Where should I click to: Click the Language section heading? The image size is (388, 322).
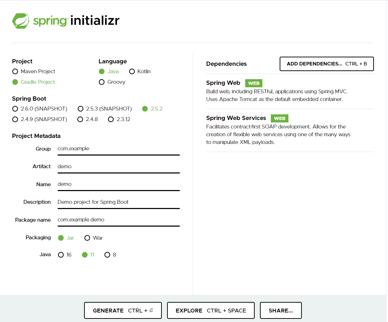113,61
